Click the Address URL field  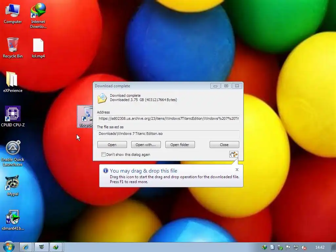[x=168, y=118]
